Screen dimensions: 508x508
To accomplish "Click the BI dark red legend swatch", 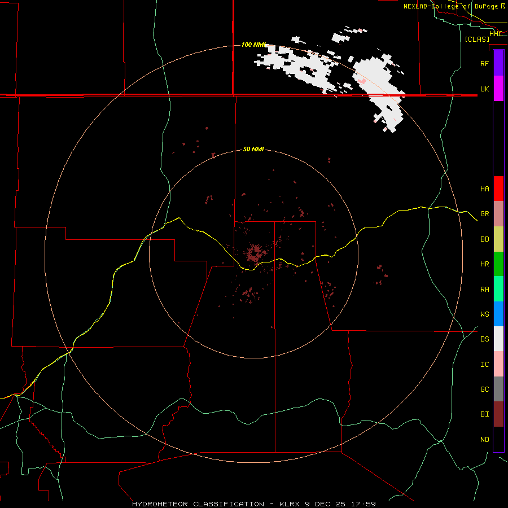I will click(x=498, y=414).
